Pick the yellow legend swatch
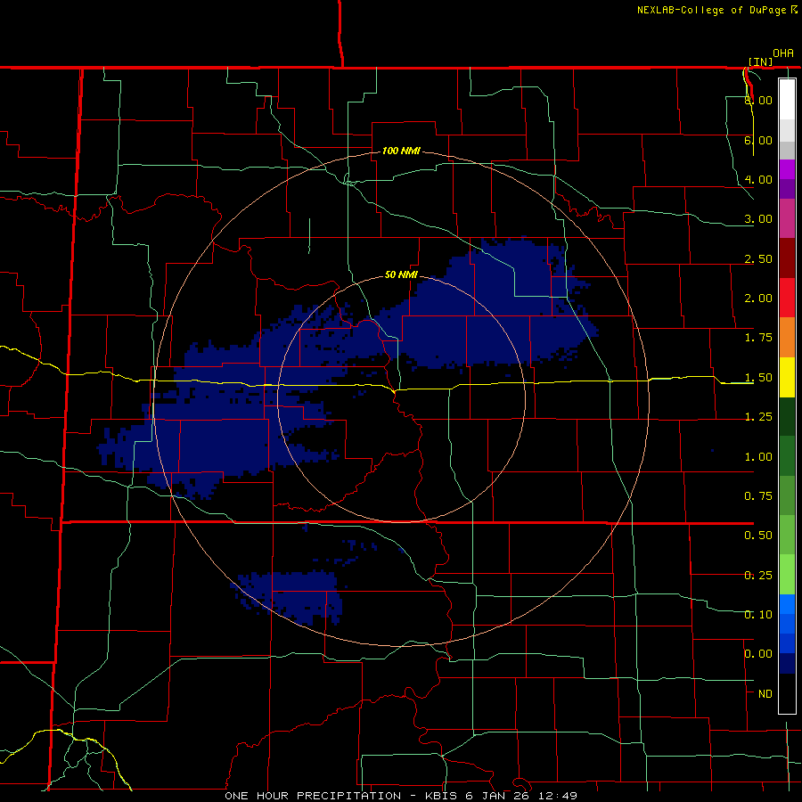802x802 pixels. [x=787, y=377]
